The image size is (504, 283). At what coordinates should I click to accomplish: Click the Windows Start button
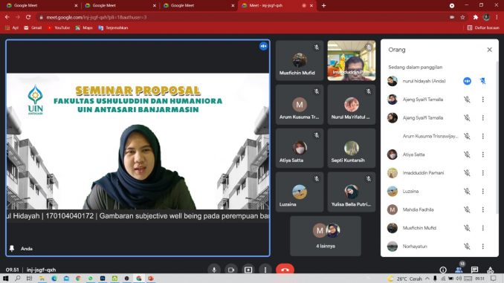pos(5,279)
